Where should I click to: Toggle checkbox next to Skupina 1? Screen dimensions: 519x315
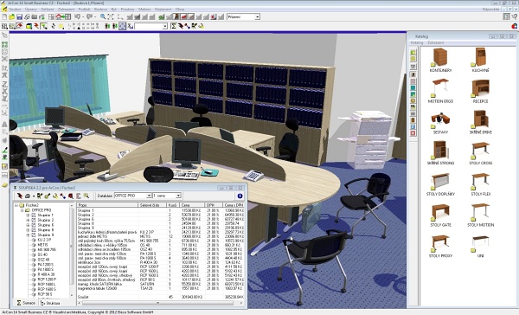[x=34, y=215]
